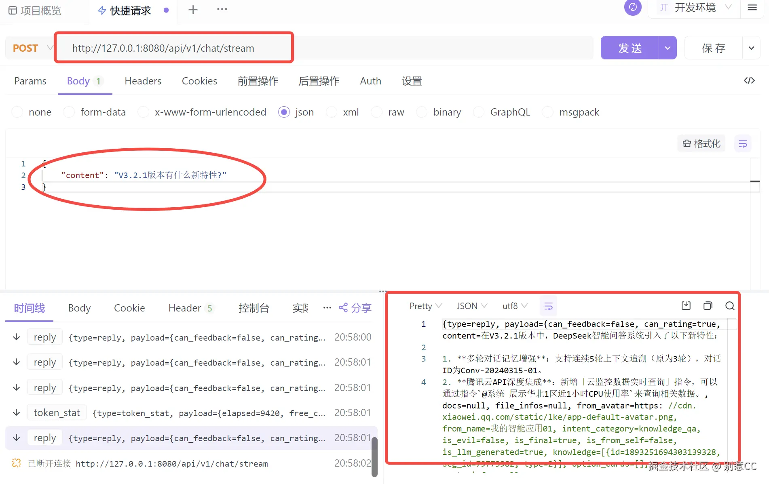
Task: Search within the response content
Action: pyautogui.click(x=730, y=306)
